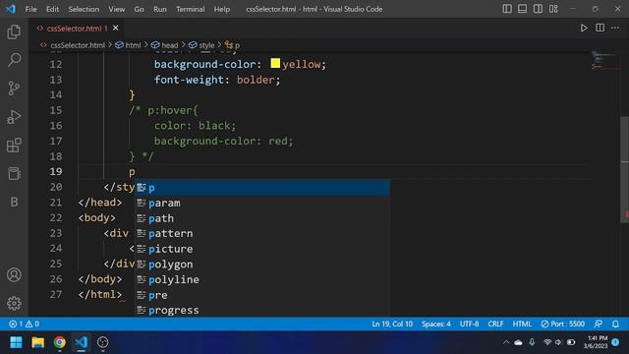Select the 'polyline' suggestion
The height and width of the screenshot is (354, 629).
pyautogui.click(x=262, y=279)
